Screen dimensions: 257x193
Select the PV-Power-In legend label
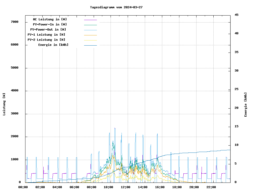(x=50, y=24)
